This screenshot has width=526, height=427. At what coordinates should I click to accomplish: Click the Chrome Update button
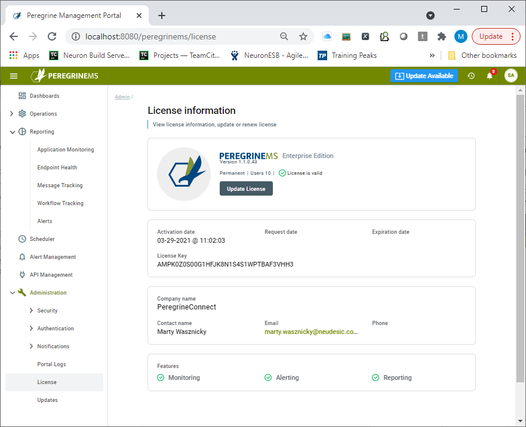click(x=496, y=36)
